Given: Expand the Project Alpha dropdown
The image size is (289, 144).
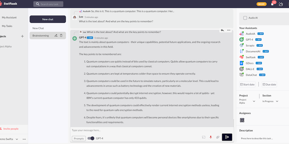Looking at the screenshot, I should click(254, 101).
